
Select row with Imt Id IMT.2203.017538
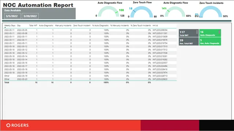[x=90, y=53]
